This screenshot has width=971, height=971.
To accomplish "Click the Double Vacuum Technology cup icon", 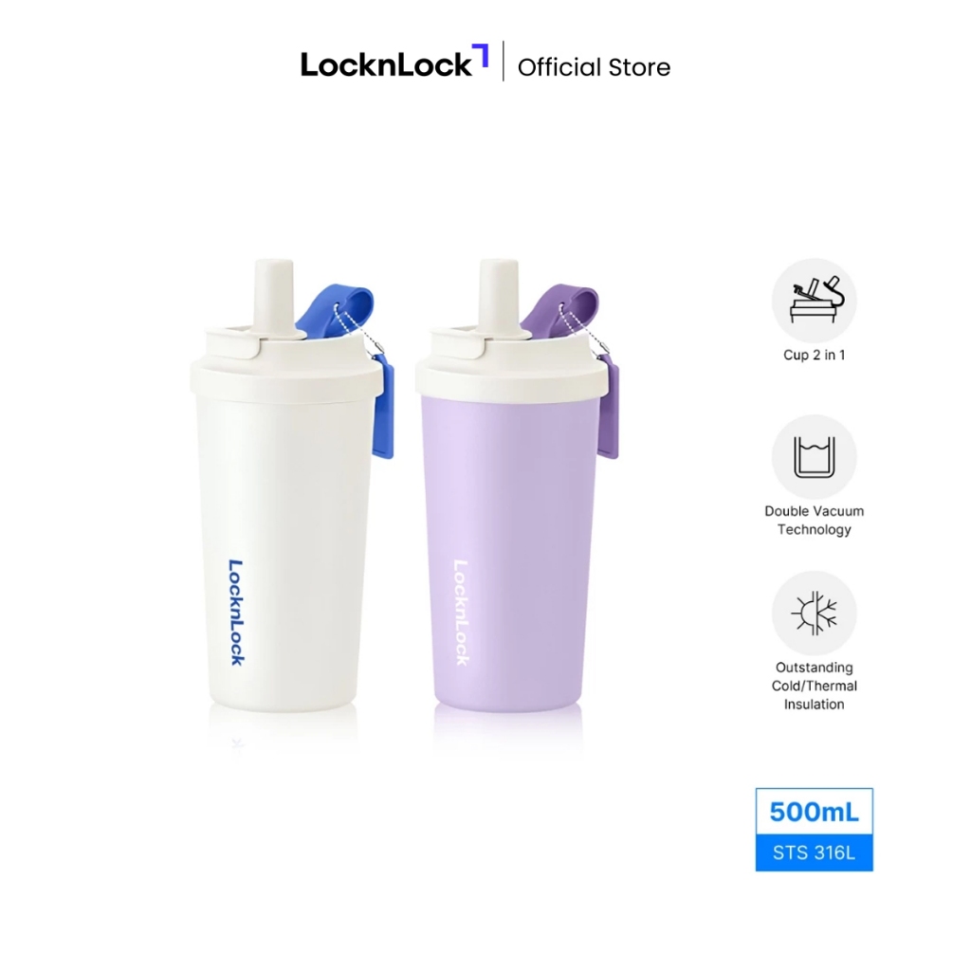I will click(x=814, y=457).
